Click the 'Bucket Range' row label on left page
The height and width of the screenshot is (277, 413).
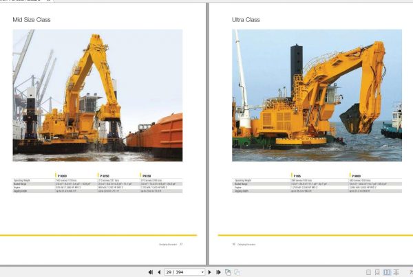tap(20, 184)
